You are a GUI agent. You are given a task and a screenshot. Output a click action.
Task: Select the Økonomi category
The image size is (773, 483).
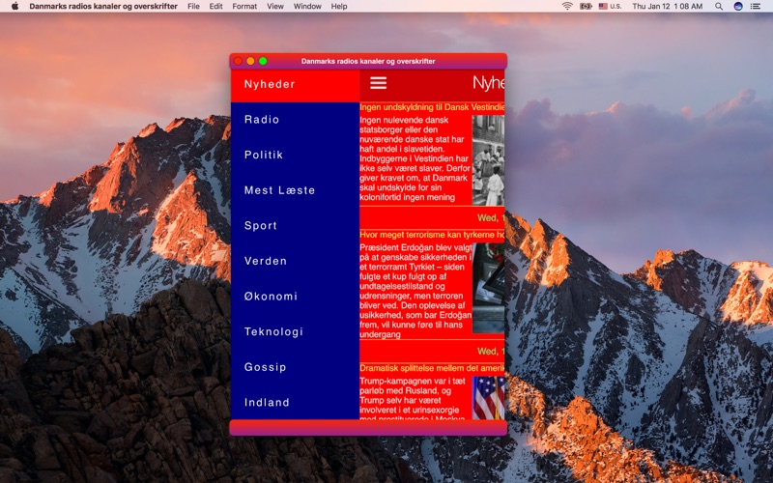coord(296,297)
